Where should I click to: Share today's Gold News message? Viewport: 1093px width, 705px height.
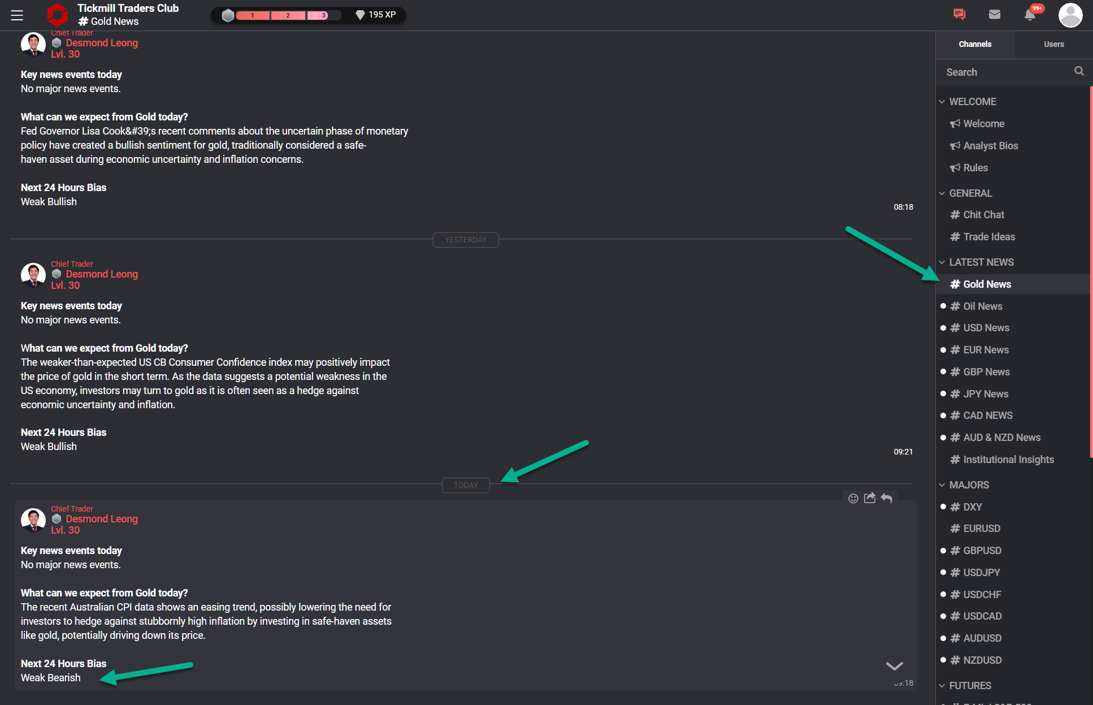tap(870, 498)
